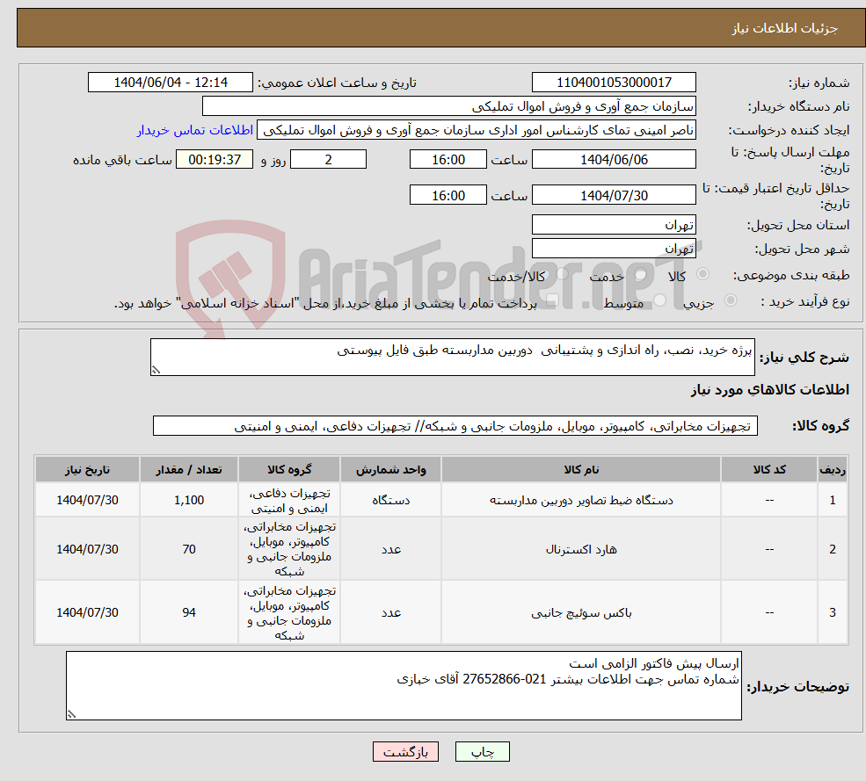This screenshot has height=781, width=866.
Task: Click the countdown timer showing 00:19:37
Action: tap(214, 159)
